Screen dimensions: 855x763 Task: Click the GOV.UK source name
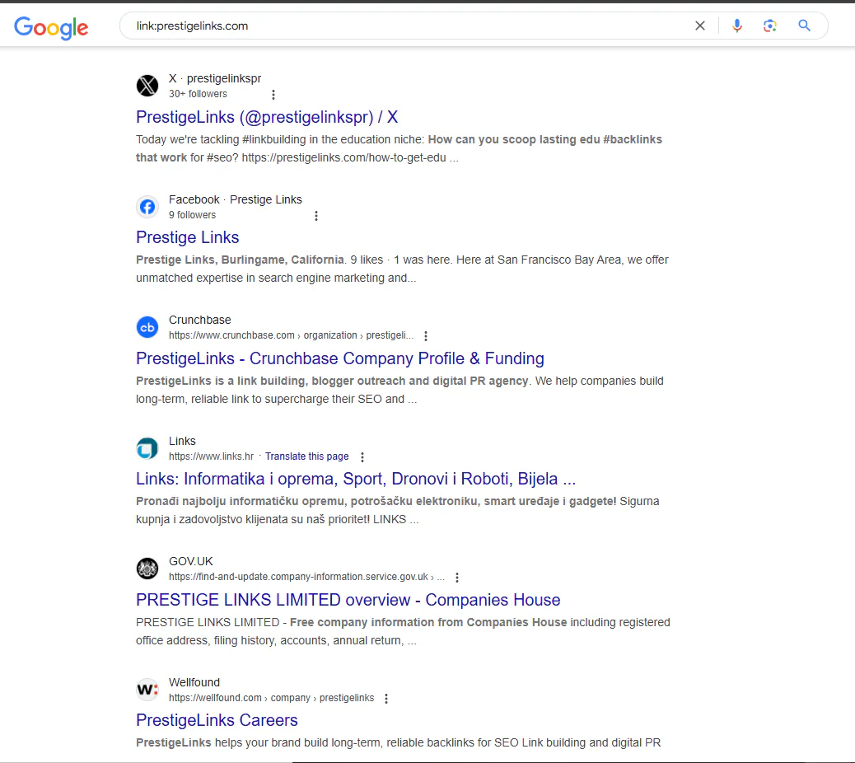(190, 562)
